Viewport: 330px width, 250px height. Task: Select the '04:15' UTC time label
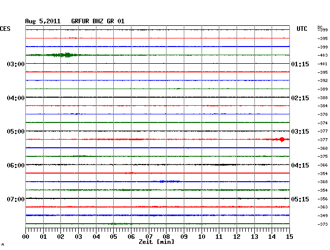[x=300, y=165]
